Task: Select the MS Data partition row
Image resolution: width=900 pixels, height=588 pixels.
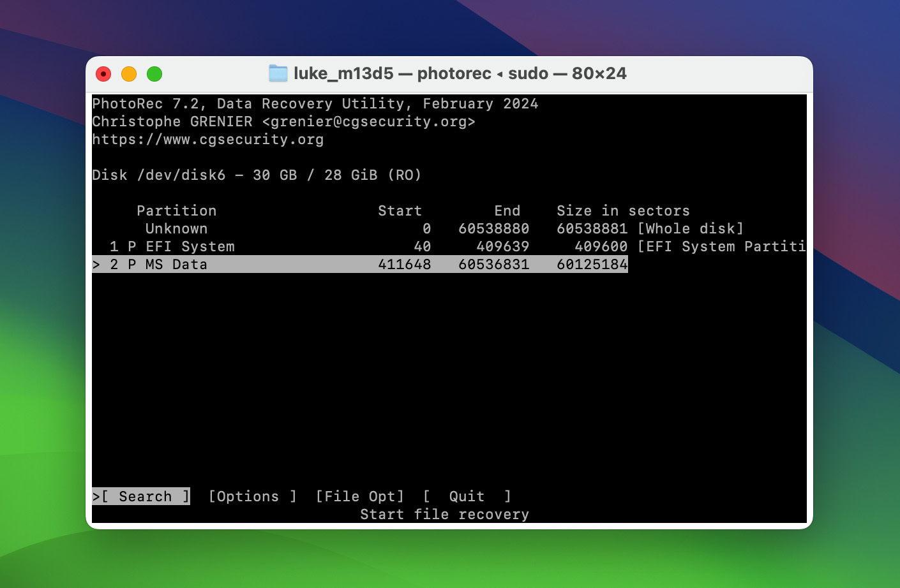Action: 360,264
